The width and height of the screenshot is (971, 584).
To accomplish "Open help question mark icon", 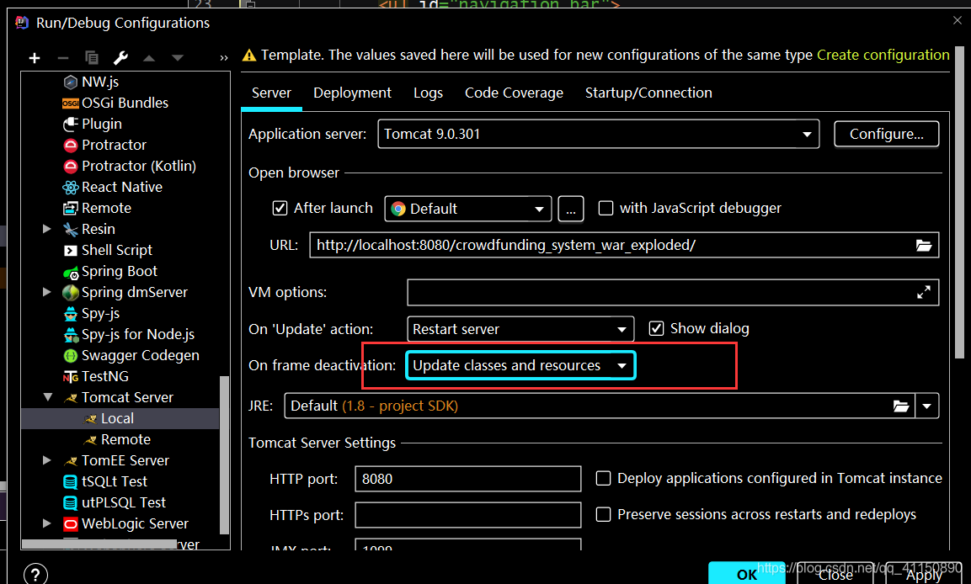I will pos(36,575).
